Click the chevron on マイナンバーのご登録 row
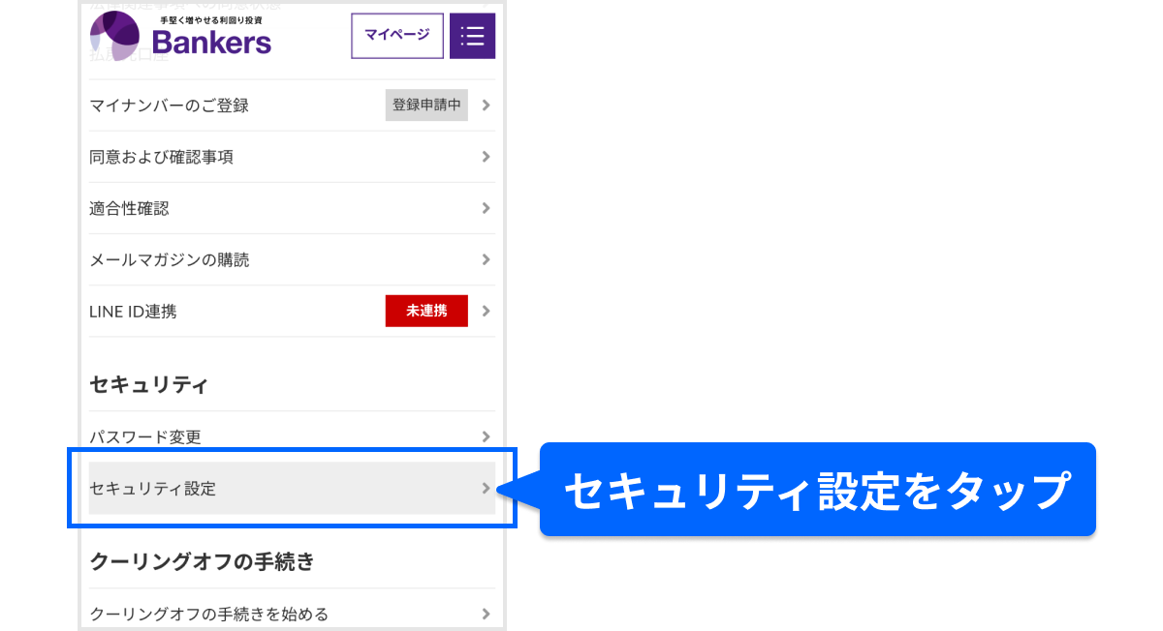Image resolution: width=1163 pixels, height=631 pixels. (486, 105)
